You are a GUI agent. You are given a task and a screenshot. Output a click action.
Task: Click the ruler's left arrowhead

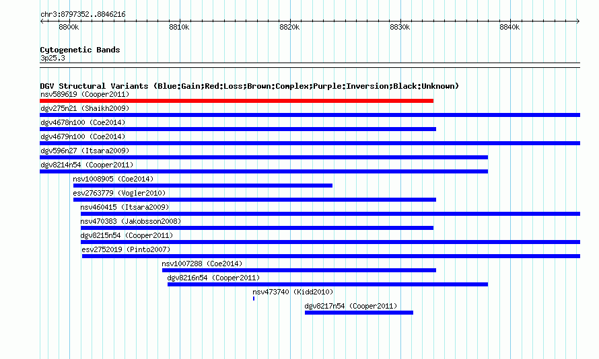point(42,22)
